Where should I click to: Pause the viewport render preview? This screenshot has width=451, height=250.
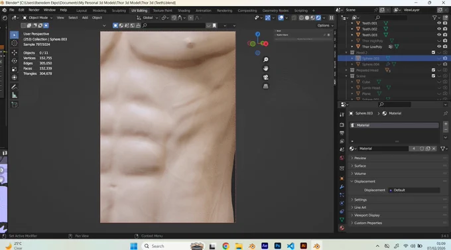(x=332, y=18)
